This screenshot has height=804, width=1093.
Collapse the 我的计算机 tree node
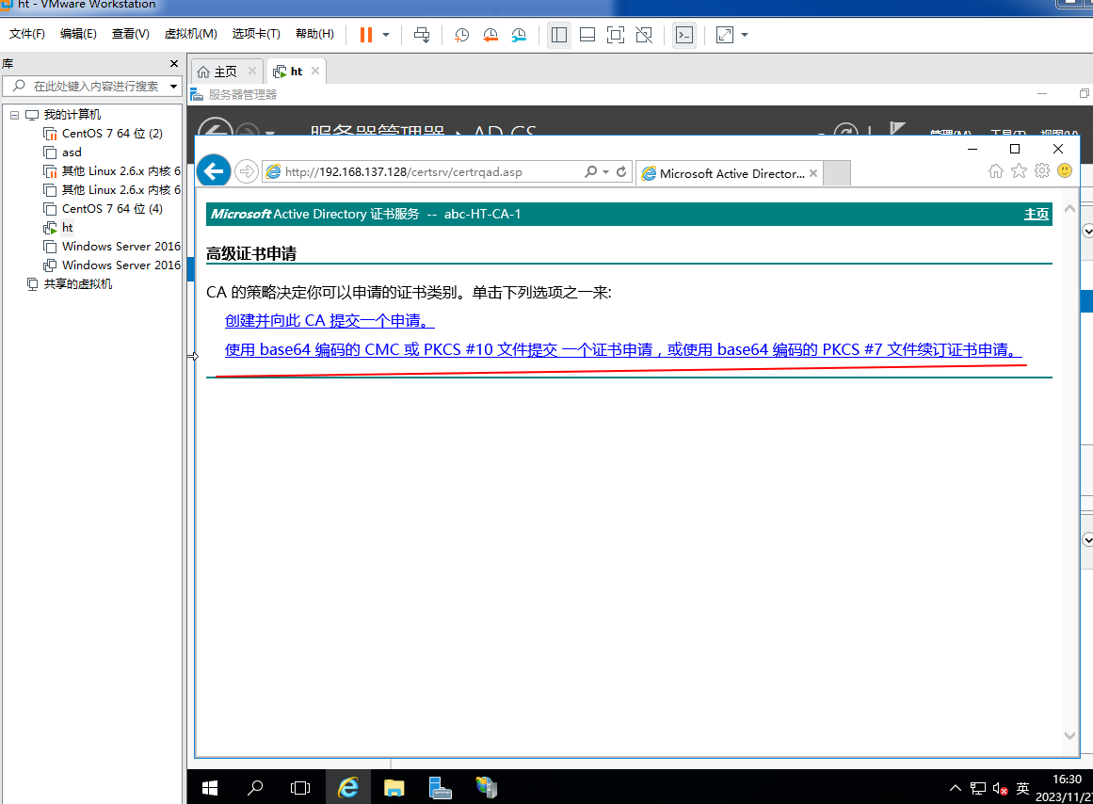point(14,115)
